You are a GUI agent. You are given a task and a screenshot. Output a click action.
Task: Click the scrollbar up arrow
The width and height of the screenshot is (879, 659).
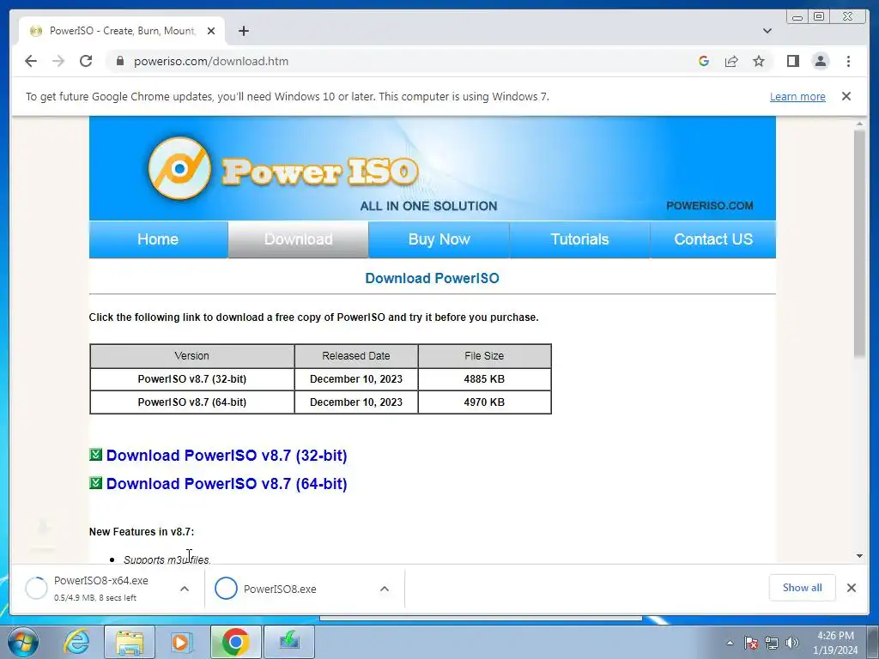(x=859, y=124)
